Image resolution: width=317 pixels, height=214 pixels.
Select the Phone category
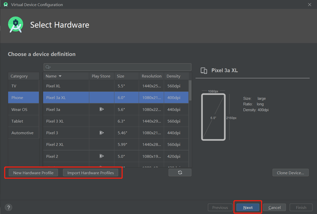tap(24, 98)
